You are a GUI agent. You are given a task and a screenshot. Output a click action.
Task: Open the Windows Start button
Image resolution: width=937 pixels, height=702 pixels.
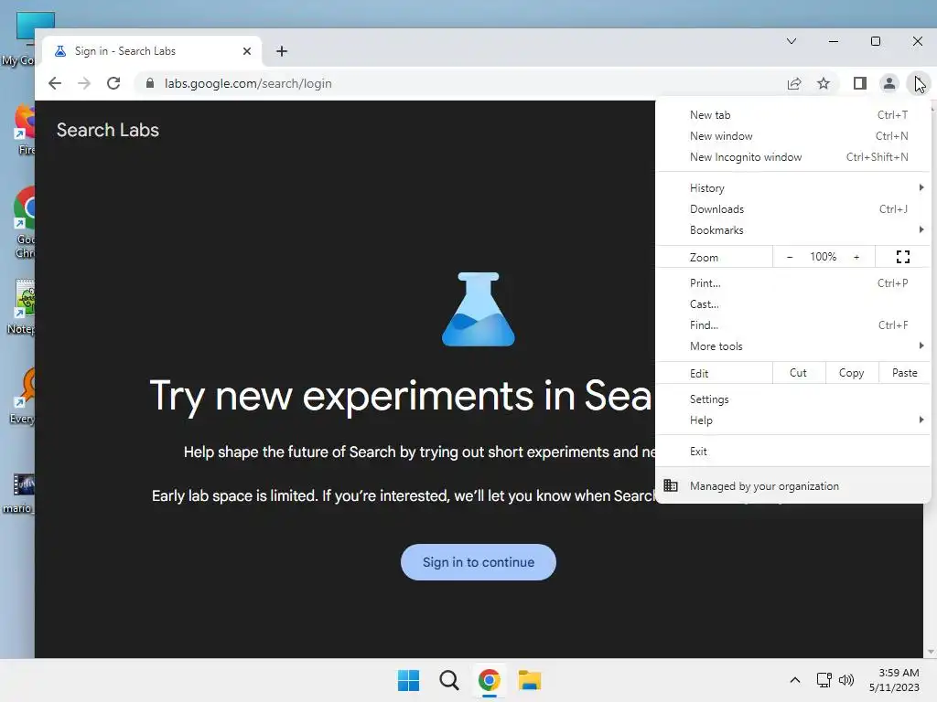[x=409, y=680]
